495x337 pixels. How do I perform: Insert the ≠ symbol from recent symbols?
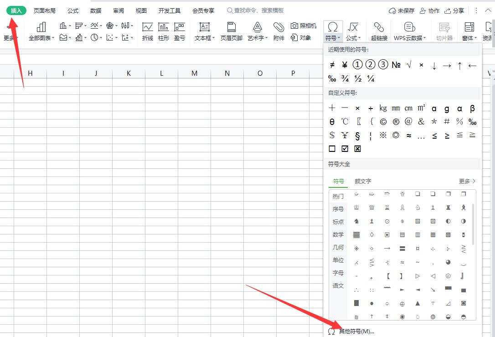pos(332,65)
